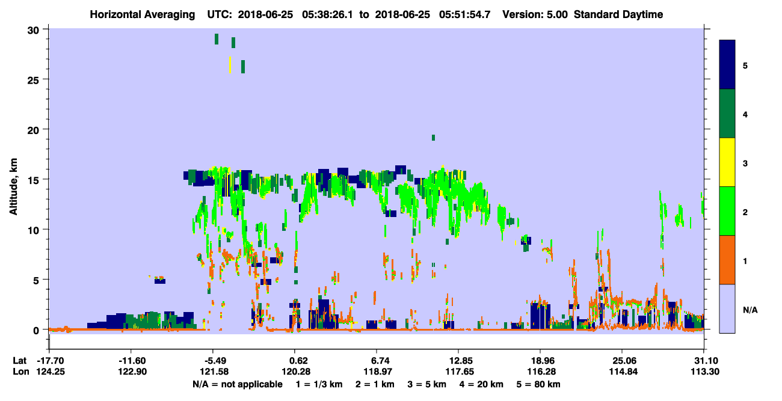
Task: Click the latitude label 31.10
Action: tap(704, 361)
